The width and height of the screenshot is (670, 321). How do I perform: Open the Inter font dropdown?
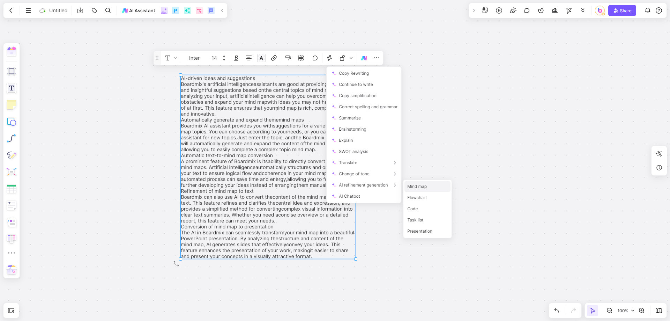[194, 58]
